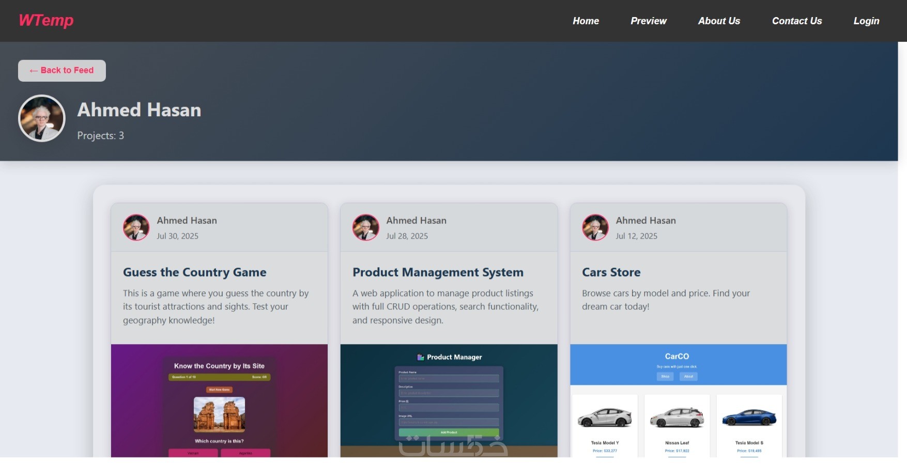This screenshot has height=466, width=907.
Task: Click the author name on the Jul 12, 2025 card
Action: click(645, 220)
